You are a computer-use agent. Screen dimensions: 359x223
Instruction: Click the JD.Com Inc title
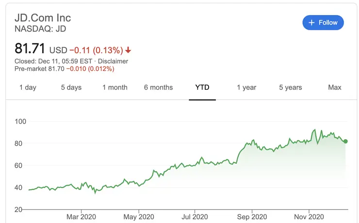[43, 18]
